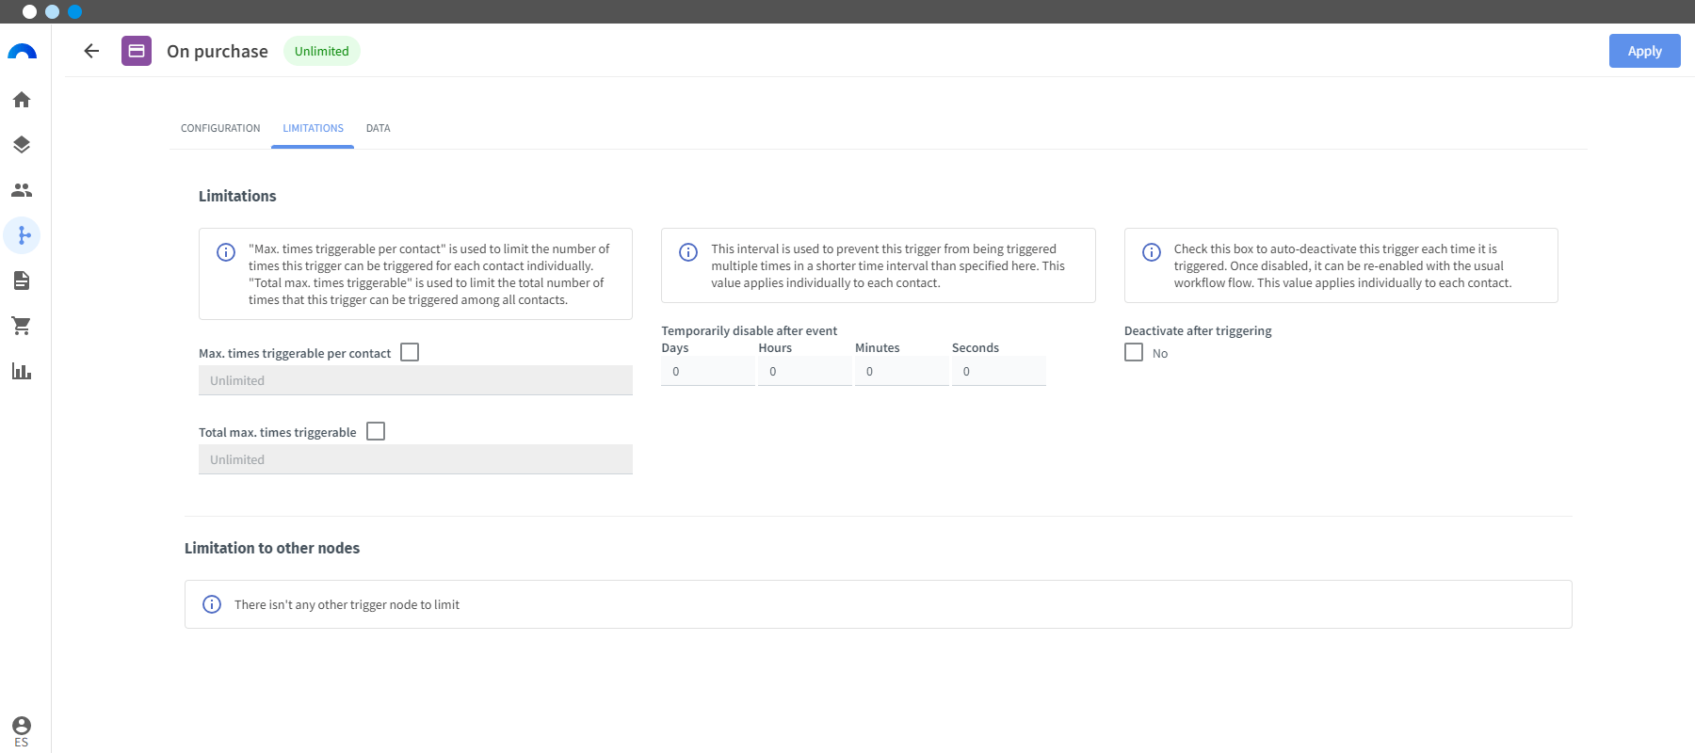Screen dimensions: 1695x753
Task: Click the Apply button
Action: click(x=1644, y=51)
